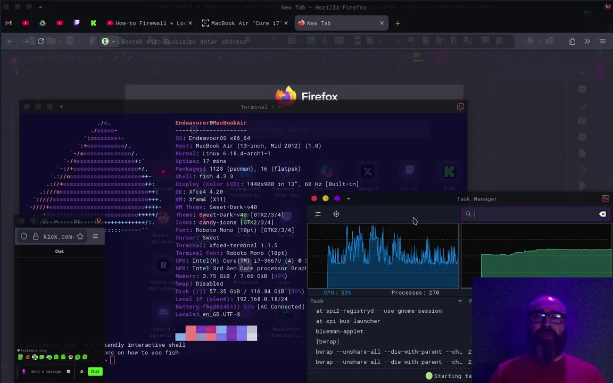Screen dimensions: 613x383
Task: Click the Task Manager CPU usage graph
Action: (383, 255)
